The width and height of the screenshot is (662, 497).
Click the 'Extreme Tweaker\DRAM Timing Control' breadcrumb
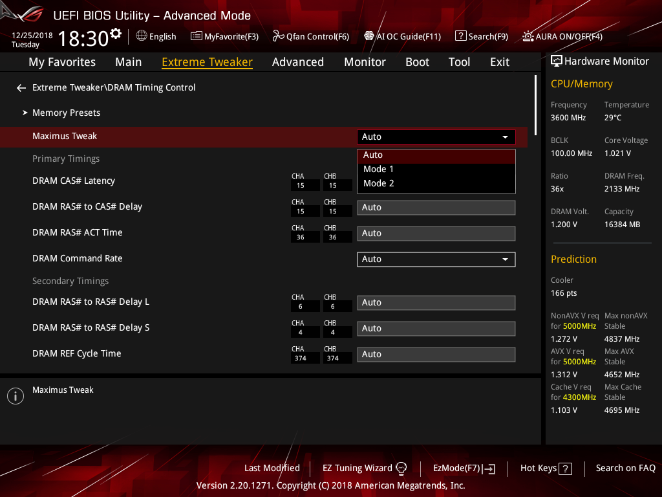point(114,87)
